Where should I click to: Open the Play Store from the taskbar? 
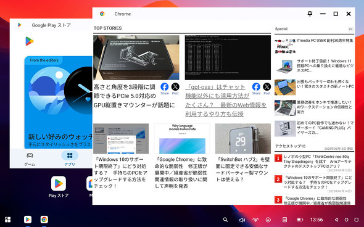click(28, 220)
